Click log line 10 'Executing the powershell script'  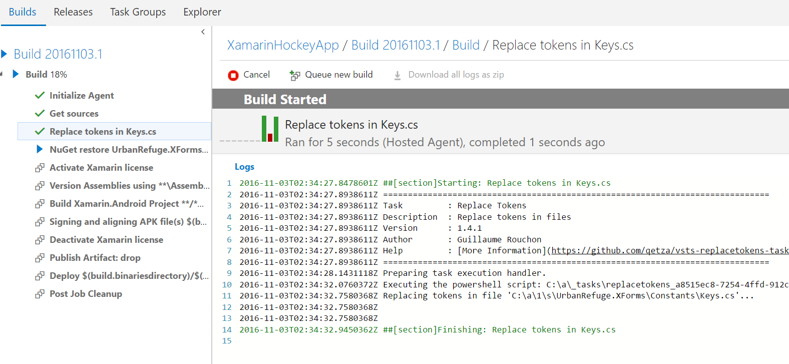[514, 284]
